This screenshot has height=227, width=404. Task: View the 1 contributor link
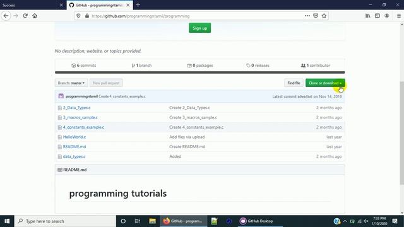tap(316, 66)
